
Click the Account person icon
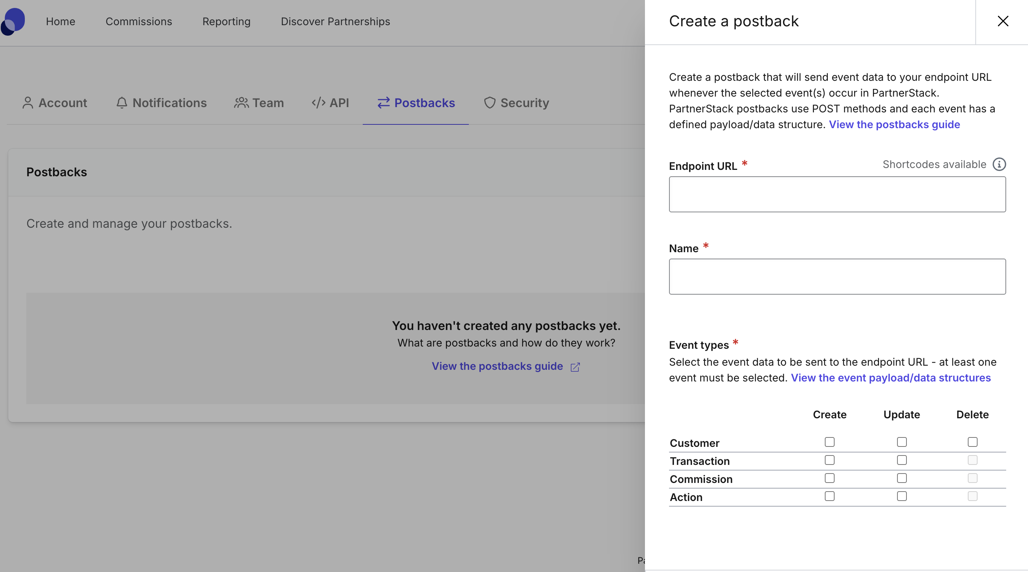pyautogui.click(x=27, y=103)
